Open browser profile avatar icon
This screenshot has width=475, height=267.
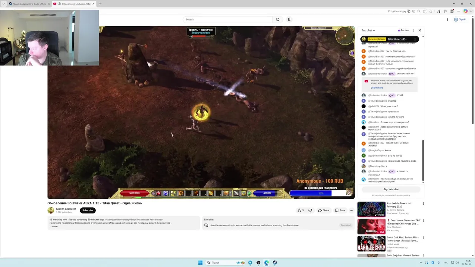452,11
